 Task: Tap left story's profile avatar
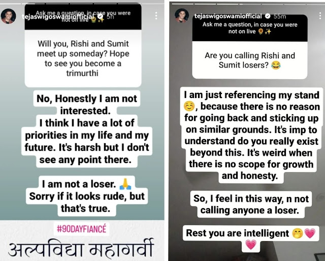click(x=8, y=16)
